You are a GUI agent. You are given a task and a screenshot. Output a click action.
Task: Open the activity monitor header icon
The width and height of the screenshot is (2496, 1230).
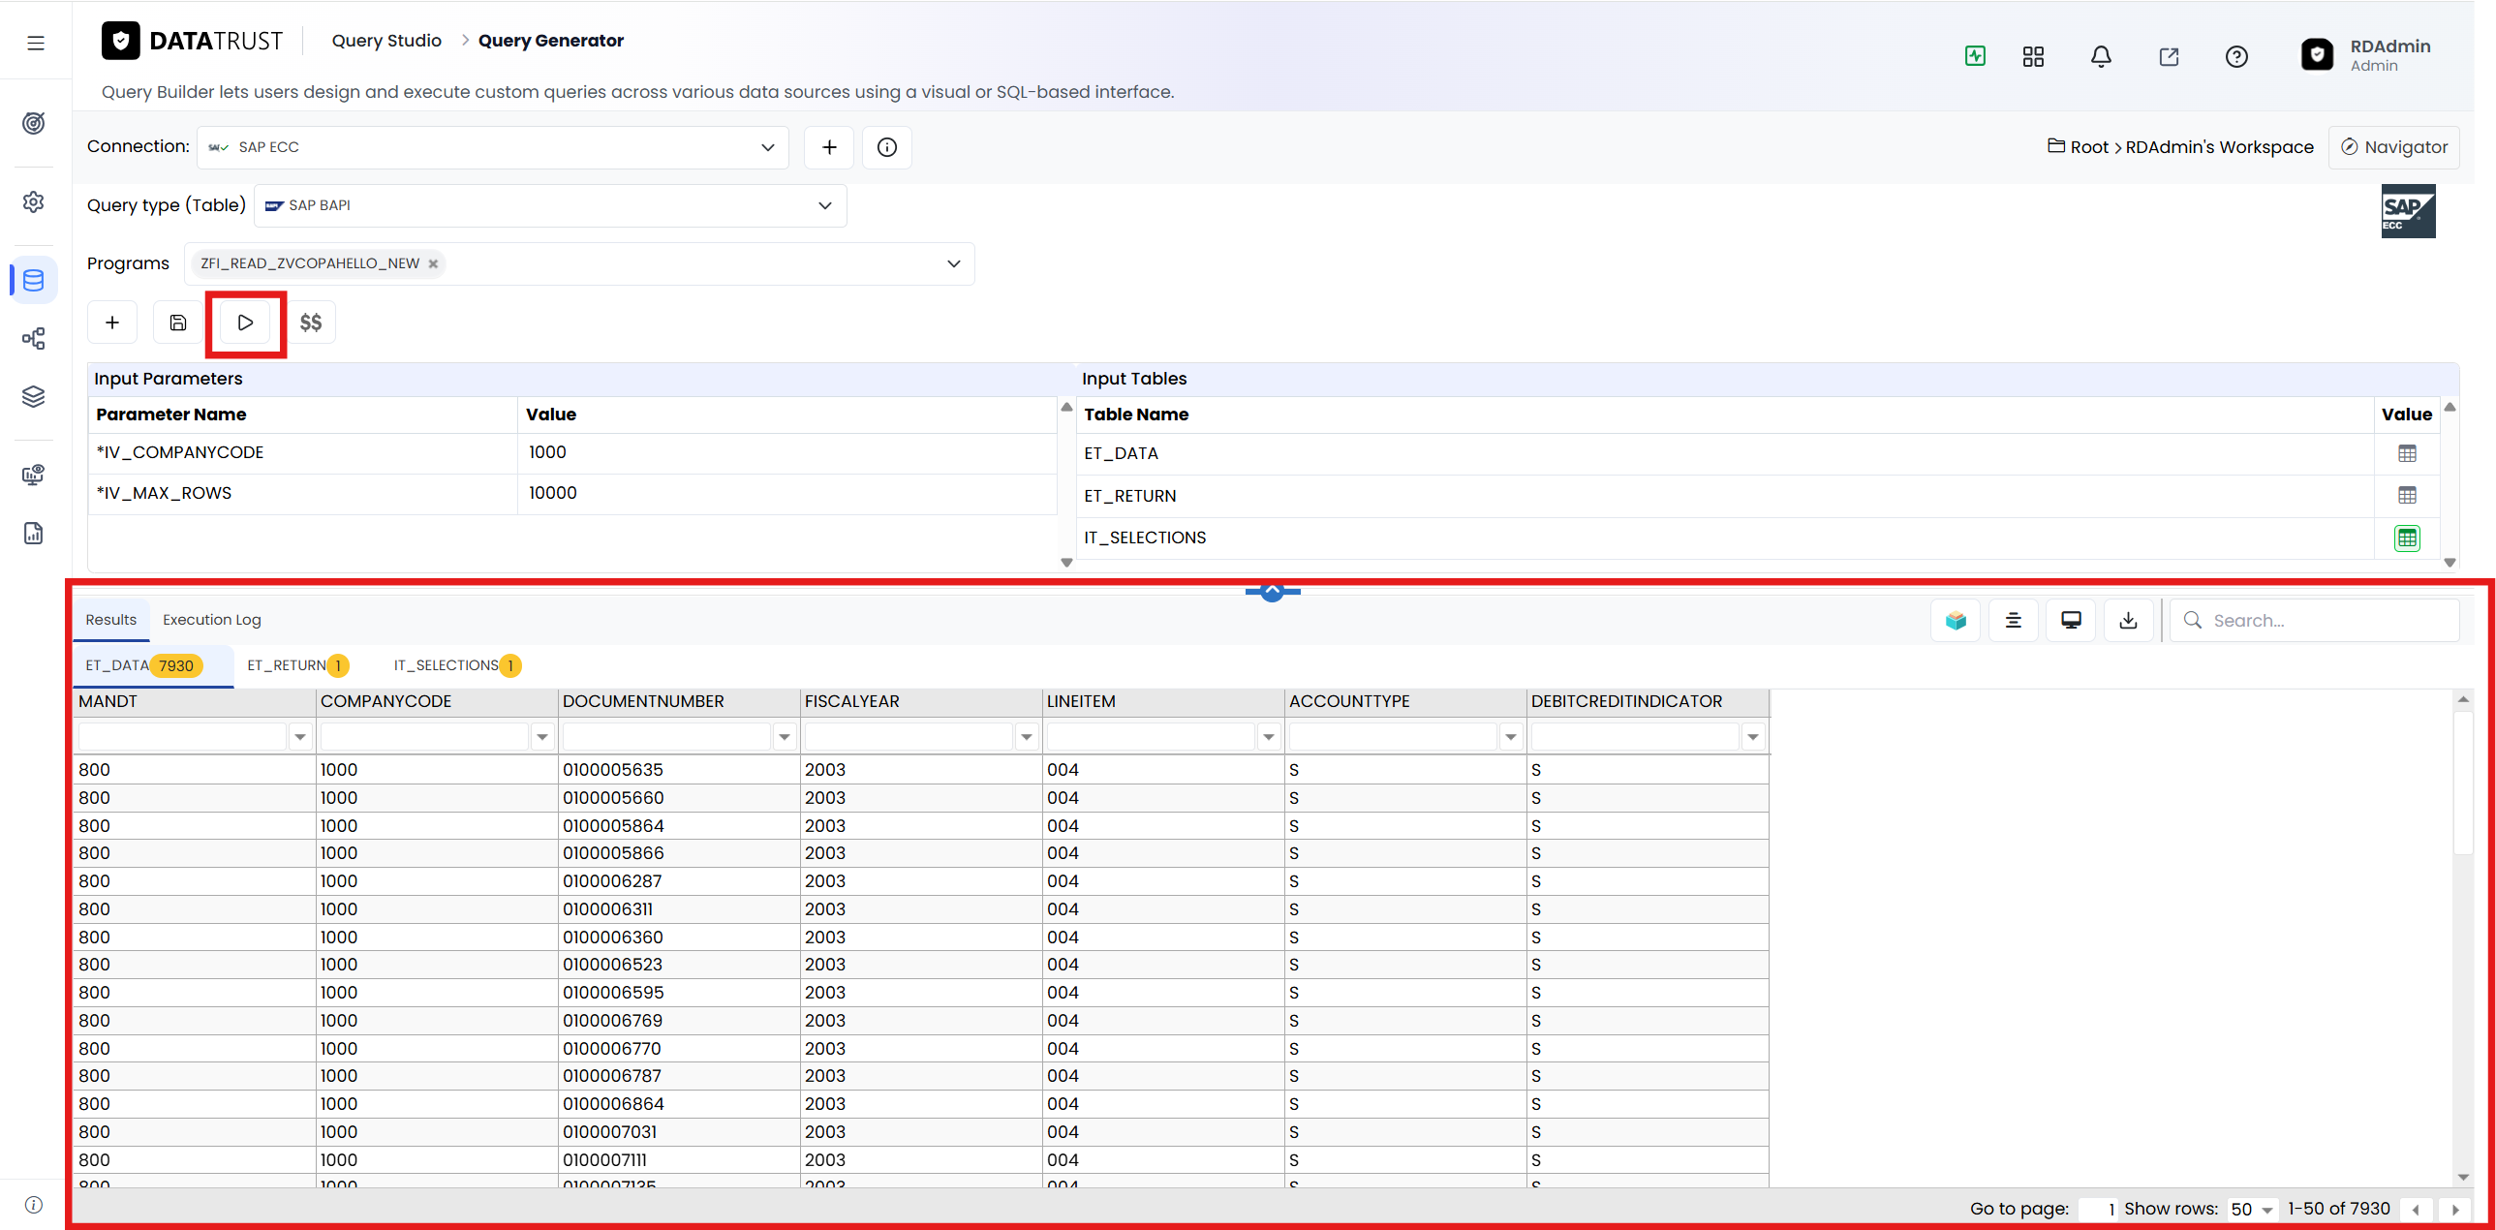point(1975,56)
